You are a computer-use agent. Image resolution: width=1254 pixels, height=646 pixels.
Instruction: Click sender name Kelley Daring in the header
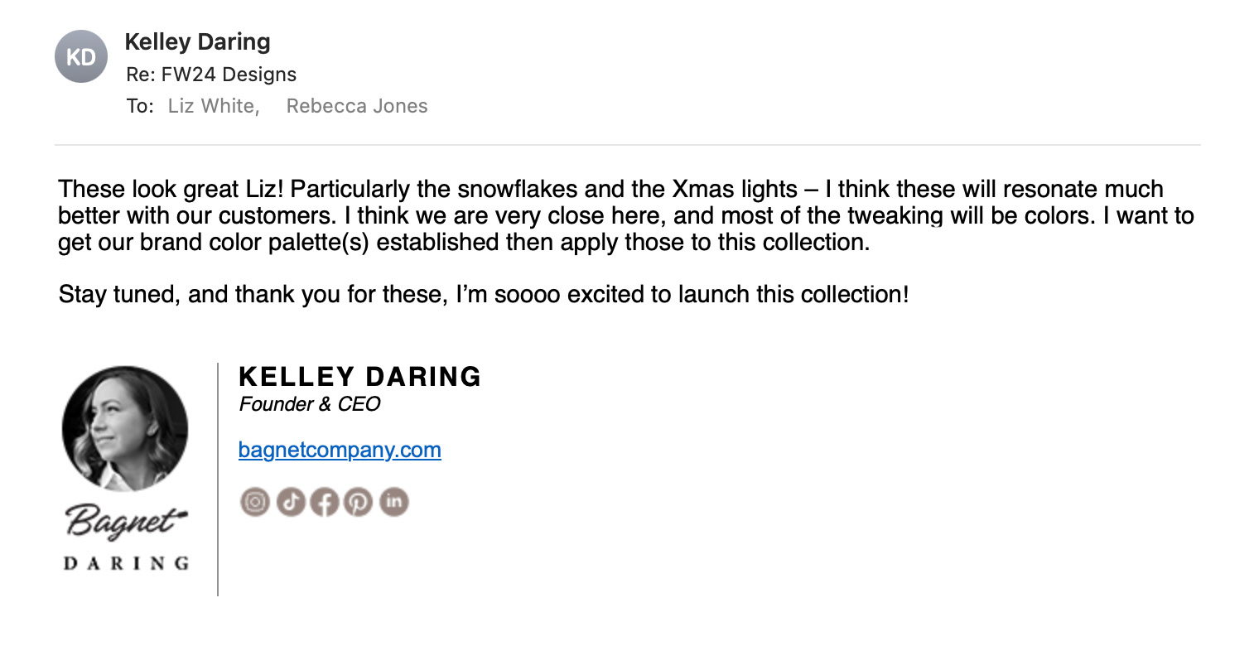[x=197, y=41]
